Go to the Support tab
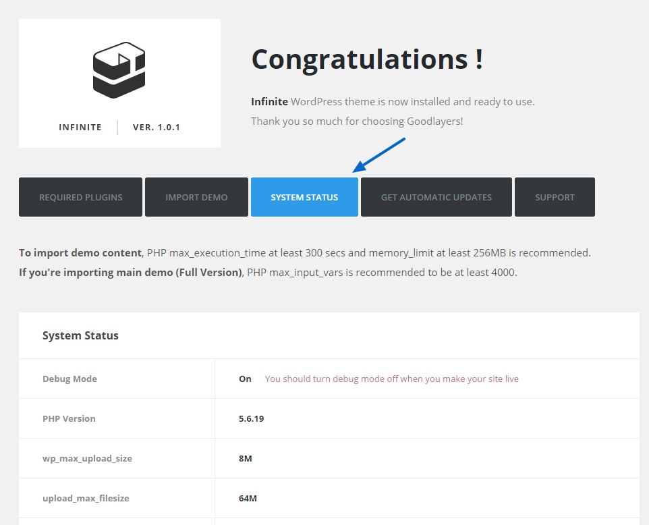The image size is (649, 525). [x=555, y=197]
